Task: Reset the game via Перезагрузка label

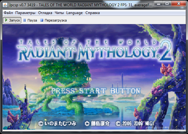Action: pos(56,20)
